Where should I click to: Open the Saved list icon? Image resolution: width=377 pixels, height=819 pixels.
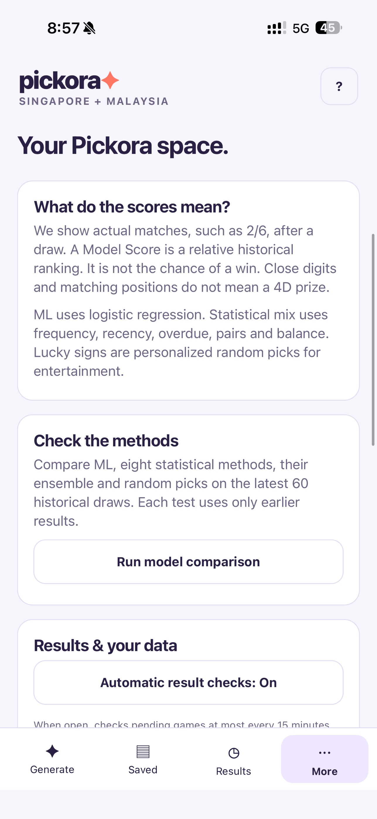(143, 752)
